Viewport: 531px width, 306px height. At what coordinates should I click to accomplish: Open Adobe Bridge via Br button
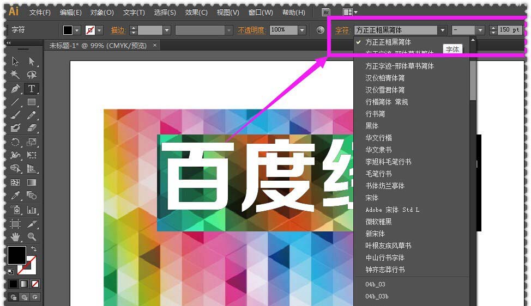click(326, 12)
